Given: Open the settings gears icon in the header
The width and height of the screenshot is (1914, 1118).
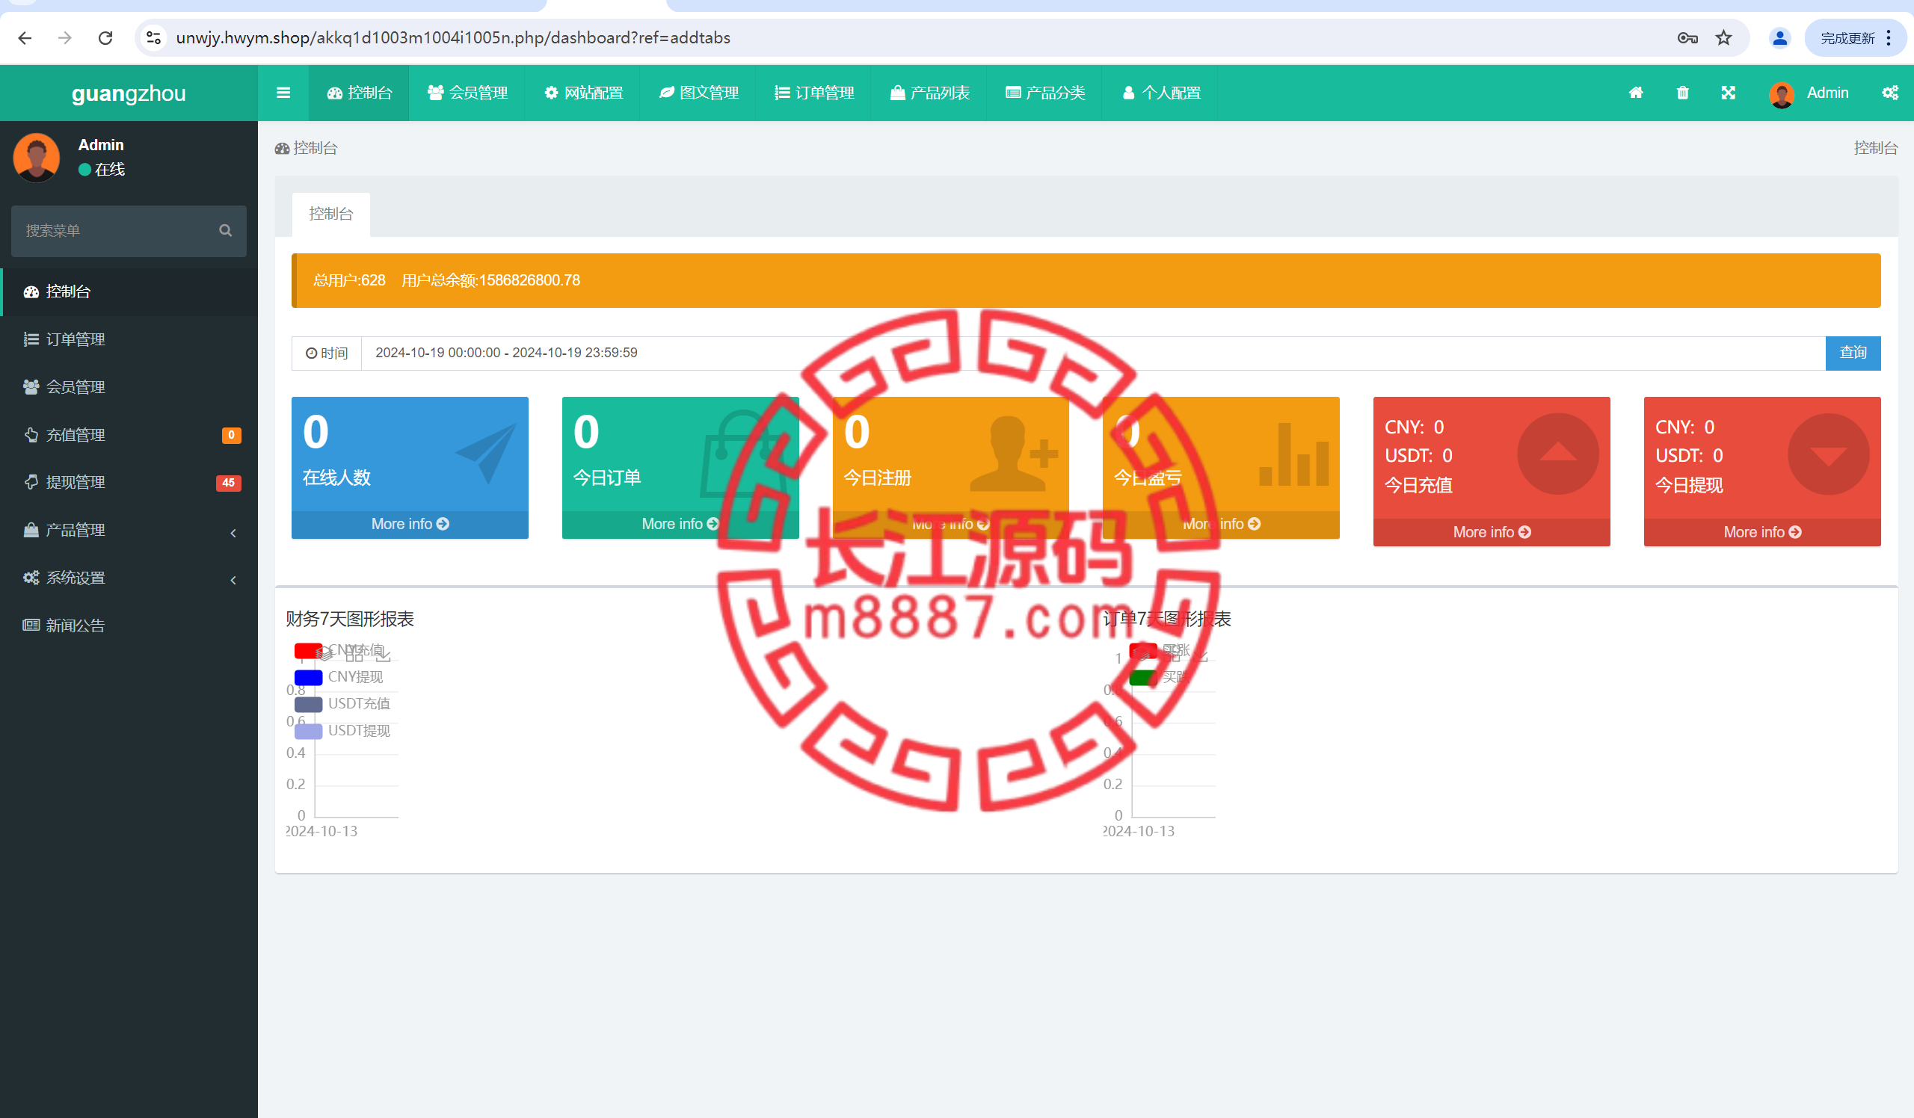Looking at the screenshot, I should 1891,93.
